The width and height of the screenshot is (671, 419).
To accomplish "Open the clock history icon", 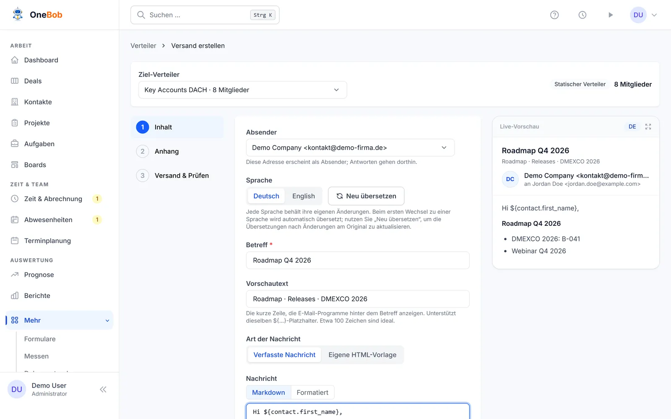I will pos(583,15).
